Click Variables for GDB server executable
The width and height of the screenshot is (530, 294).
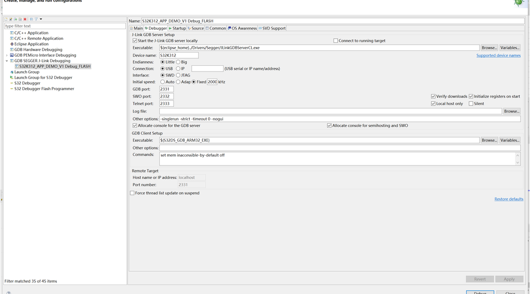[509, 48]
